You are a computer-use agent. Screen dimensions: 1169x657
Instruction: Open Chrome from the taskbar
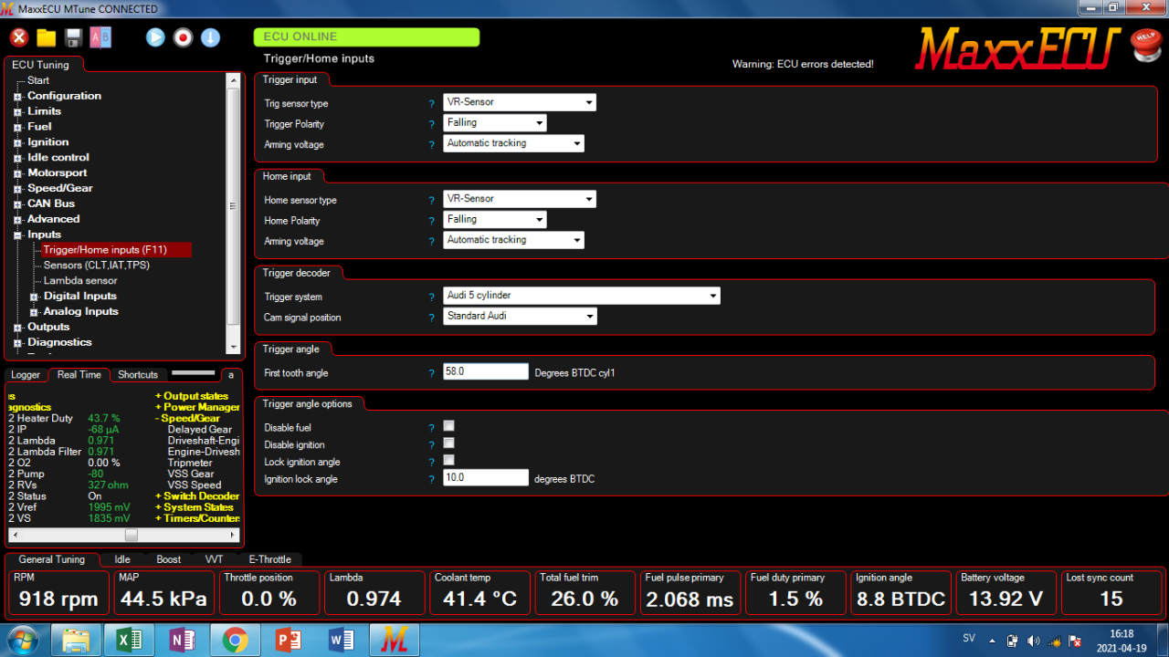coord(235,641)
